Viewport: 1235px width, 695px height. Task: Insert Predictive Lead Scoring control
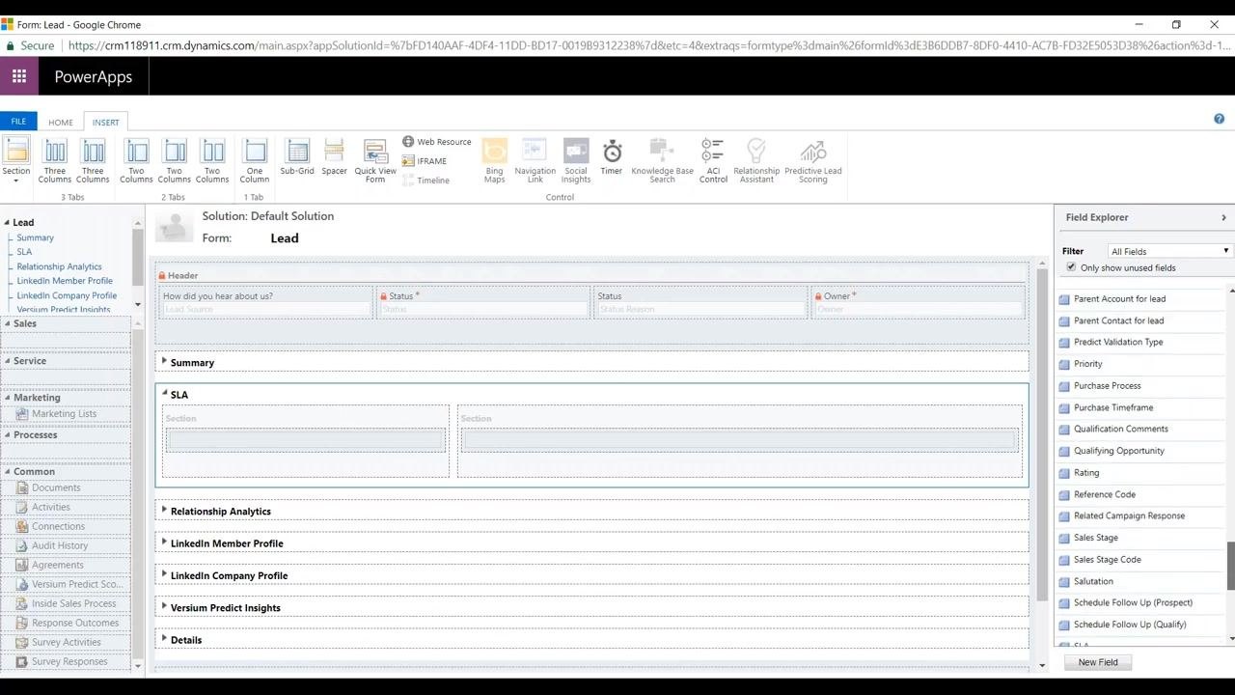[x=812, y=160]
